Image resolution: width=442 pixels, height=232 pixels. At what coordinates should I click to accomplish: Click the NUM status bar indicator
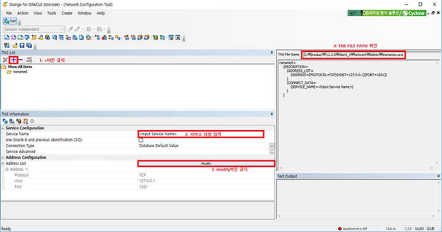[x=419, y=228]
